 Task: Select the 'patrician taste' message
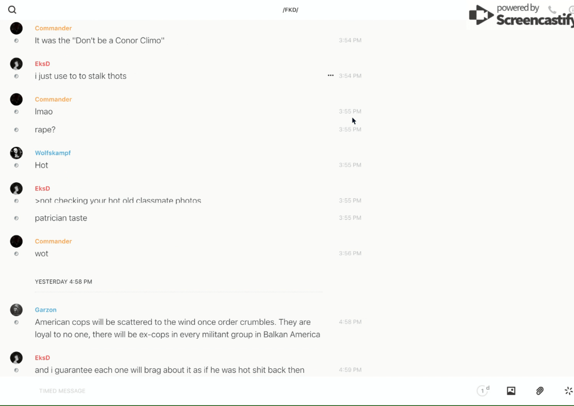pyautogui.click(x=61, y=218)
